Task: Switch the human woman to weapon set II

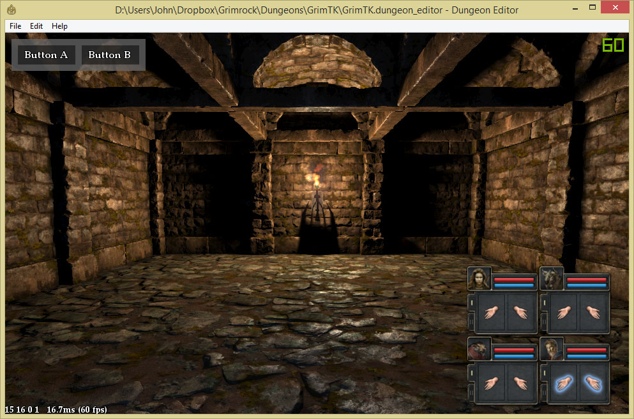Action: point(472,322)
